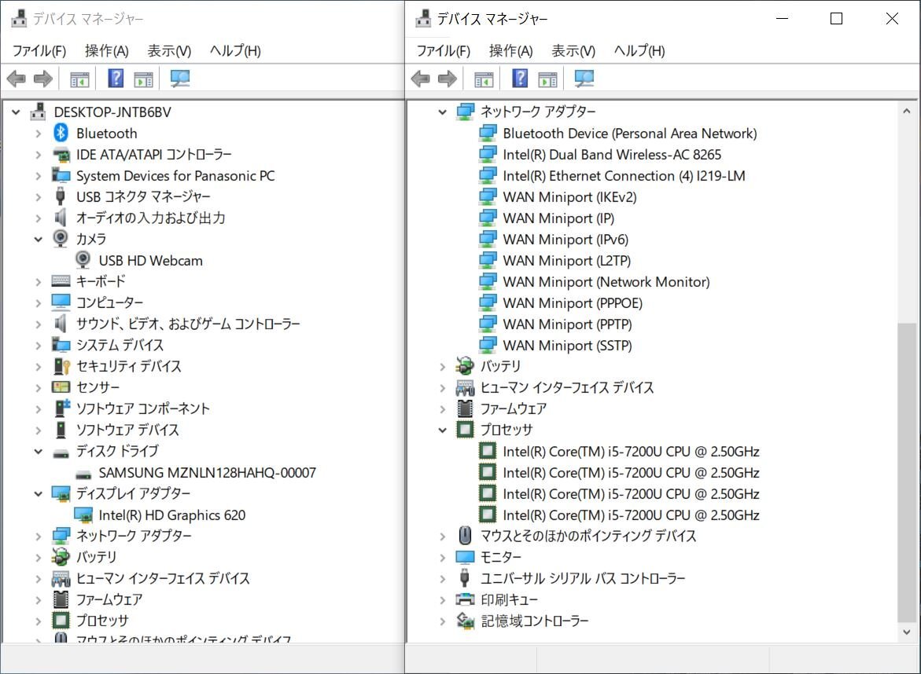Click the action pane icon in right window toolbar

[547, 79]
